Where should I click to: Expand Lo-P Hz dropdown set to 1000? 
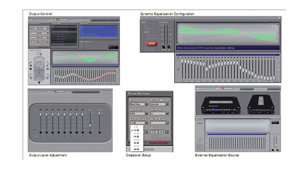(139, 113)
